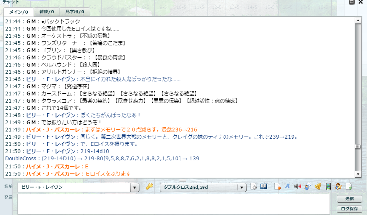
Task: Click the film strip cut-in icon
Action: pyautogui.click(x=328, y=187)
